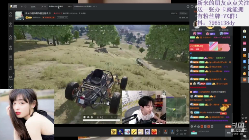
Task: Click the pink app icon in taskbar
Action: [245, 43]
